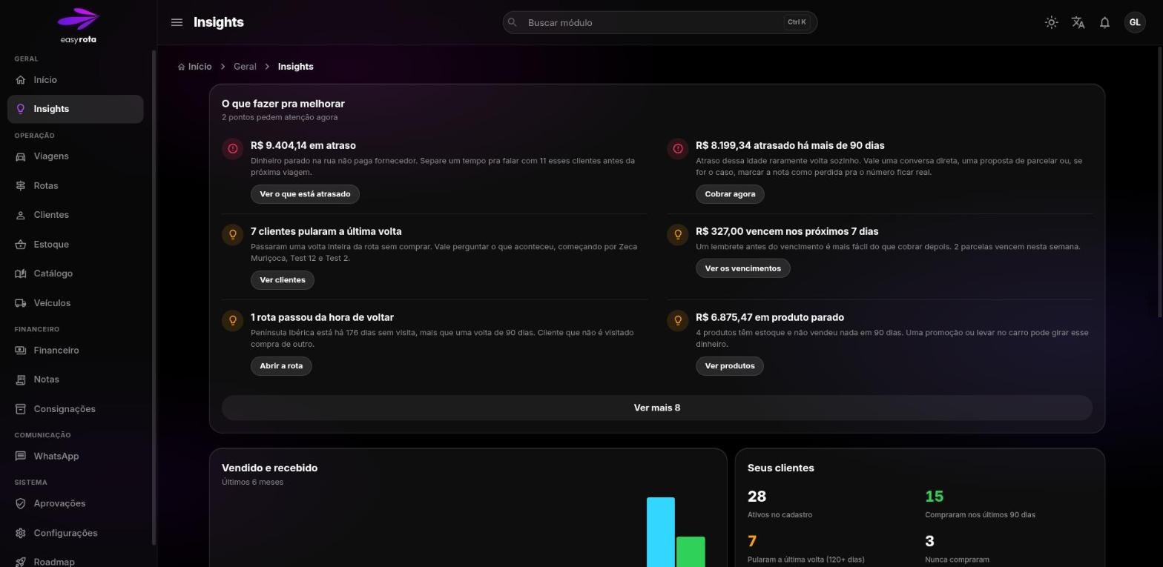
Task: Open Notas in the sidebar
Action: (x=75, y=379)
